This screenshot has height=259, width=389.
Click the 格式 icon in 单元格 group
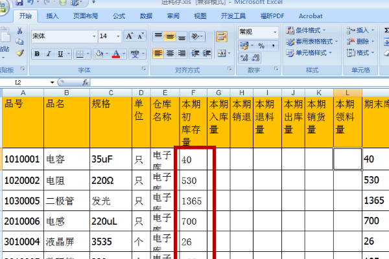point(351,52)
